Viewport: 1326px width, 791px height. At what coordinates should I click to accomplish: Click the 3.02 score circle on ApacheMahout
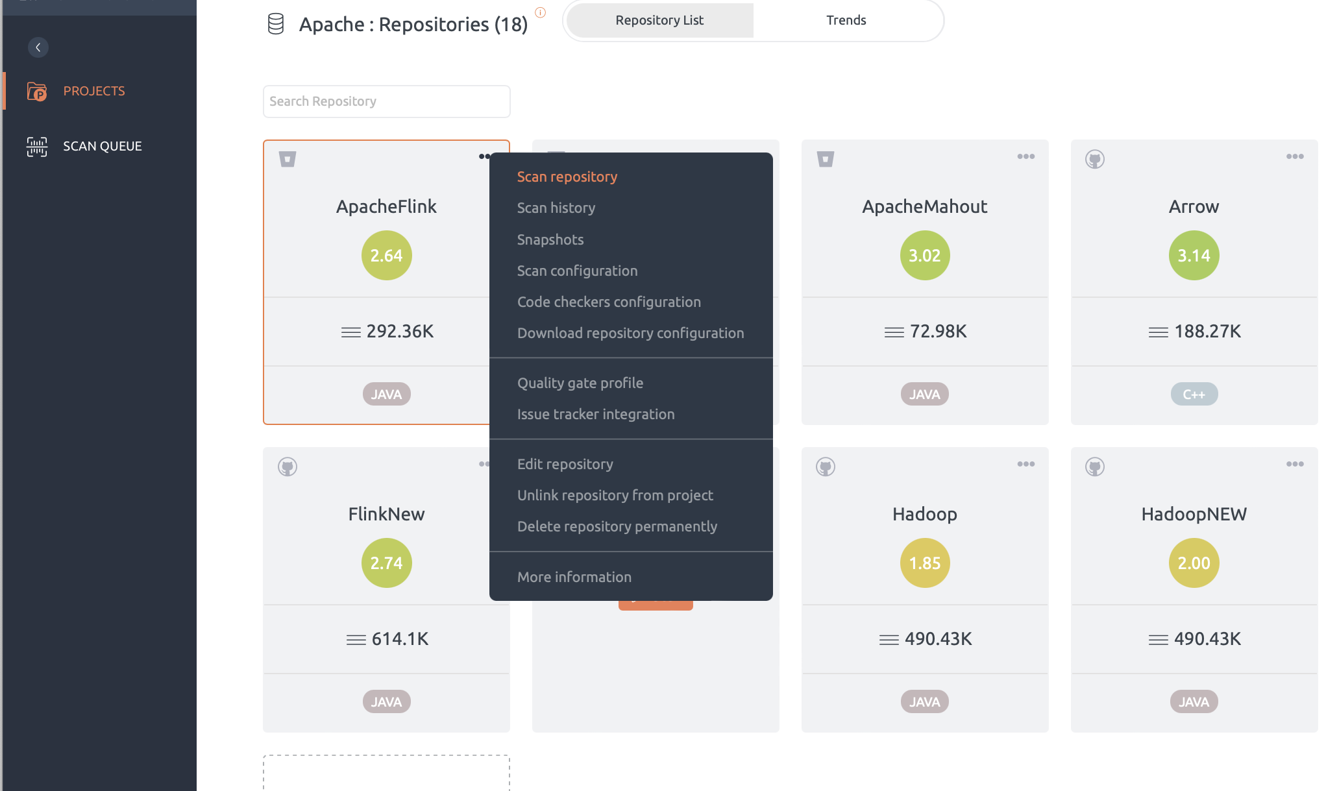[x=925, y=256]
